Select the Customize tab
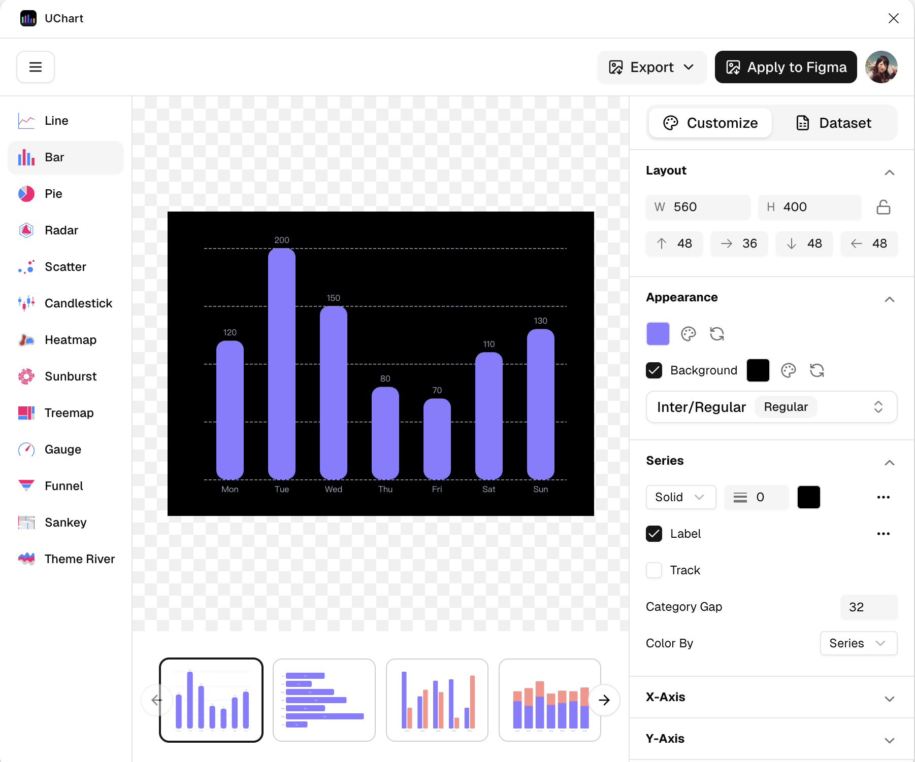915x762 pixels. [710, 123]
